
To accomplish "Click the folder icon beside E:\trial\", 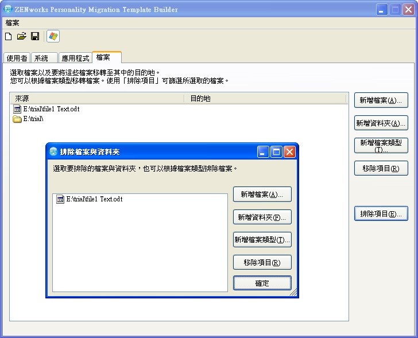I will click(17, 119).
